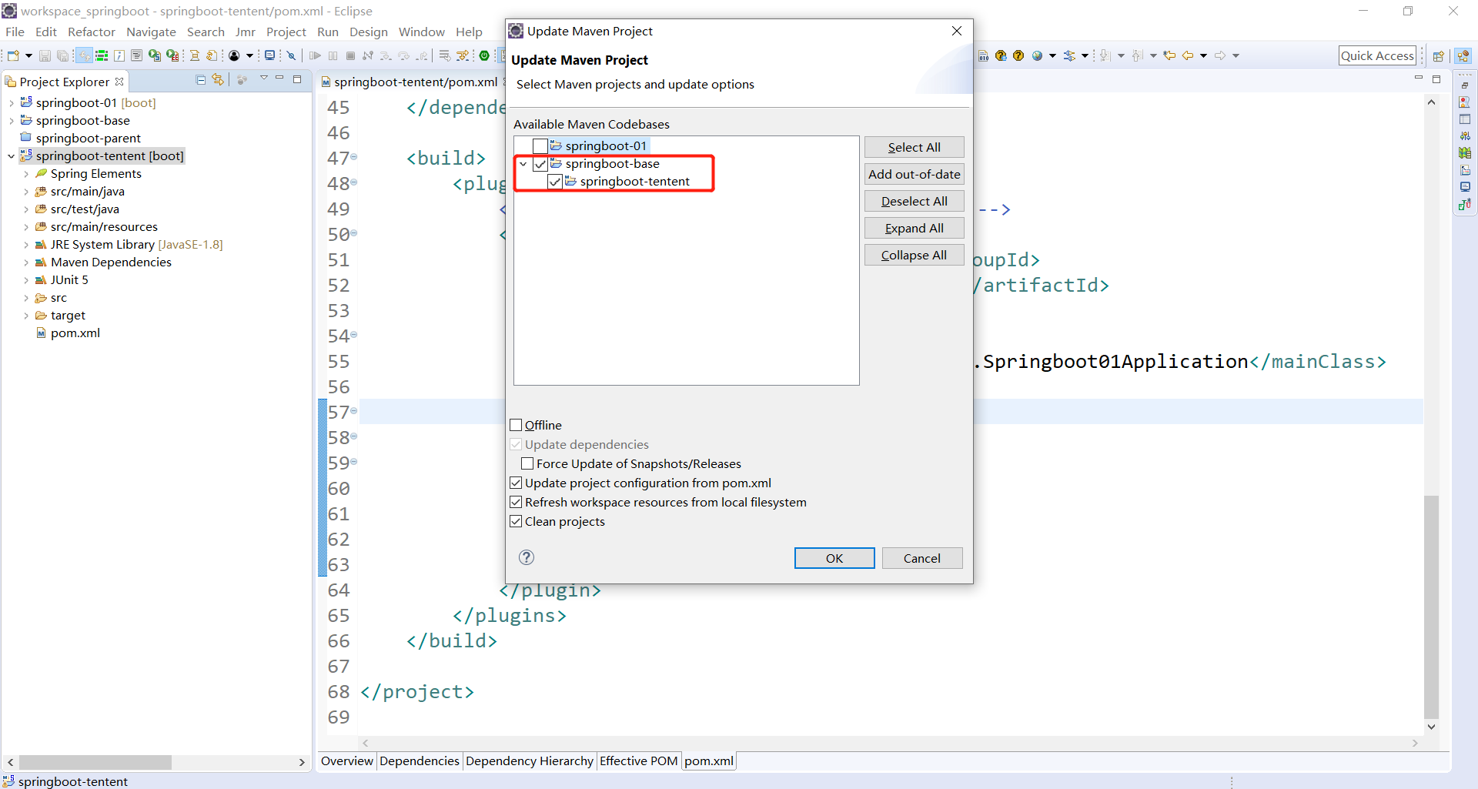This screenshot has width=1478, height=789.
Task: Collapse the springboot-tentent project tree
Action: tap(12, 155)
